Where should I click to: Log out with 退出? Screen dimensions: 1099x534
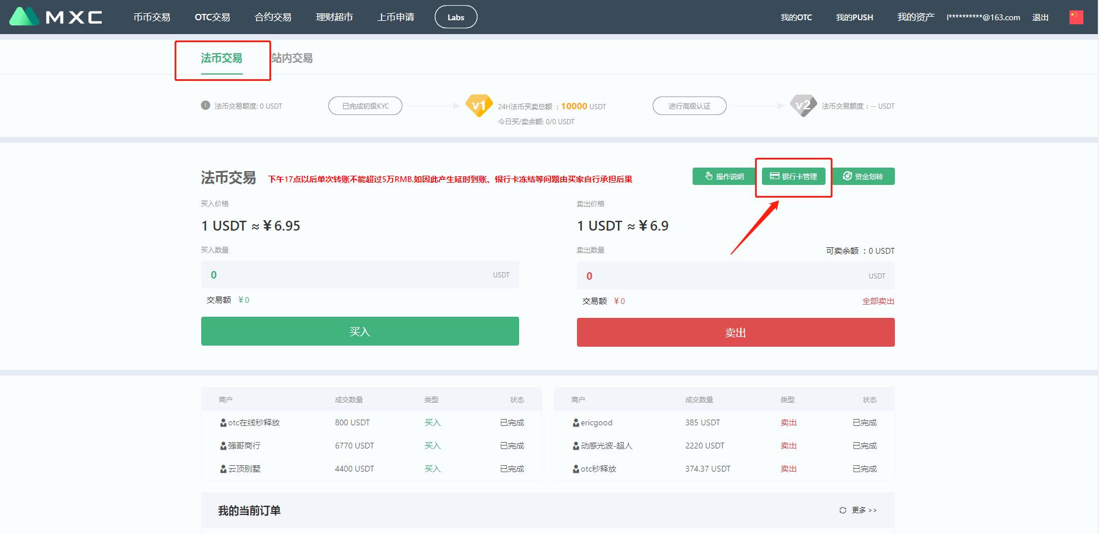[x=1041, y=17]
